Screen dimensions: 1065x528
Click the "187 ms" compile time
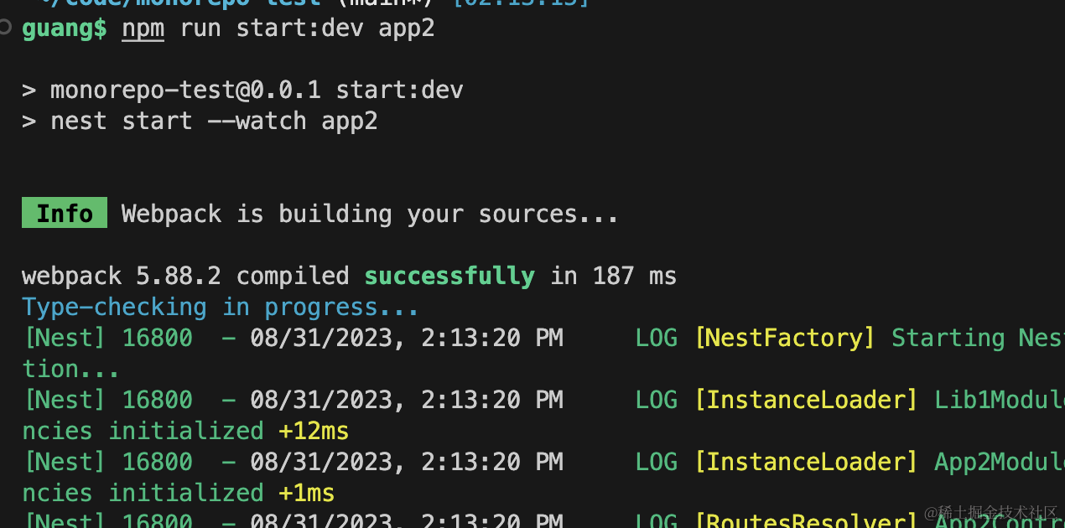pos(634,277)
